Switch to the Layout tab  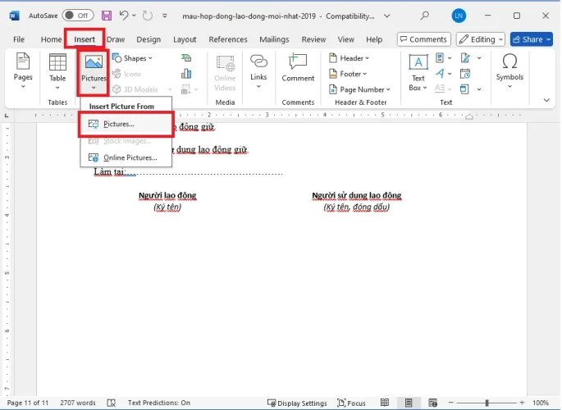[x=185, y=39]
